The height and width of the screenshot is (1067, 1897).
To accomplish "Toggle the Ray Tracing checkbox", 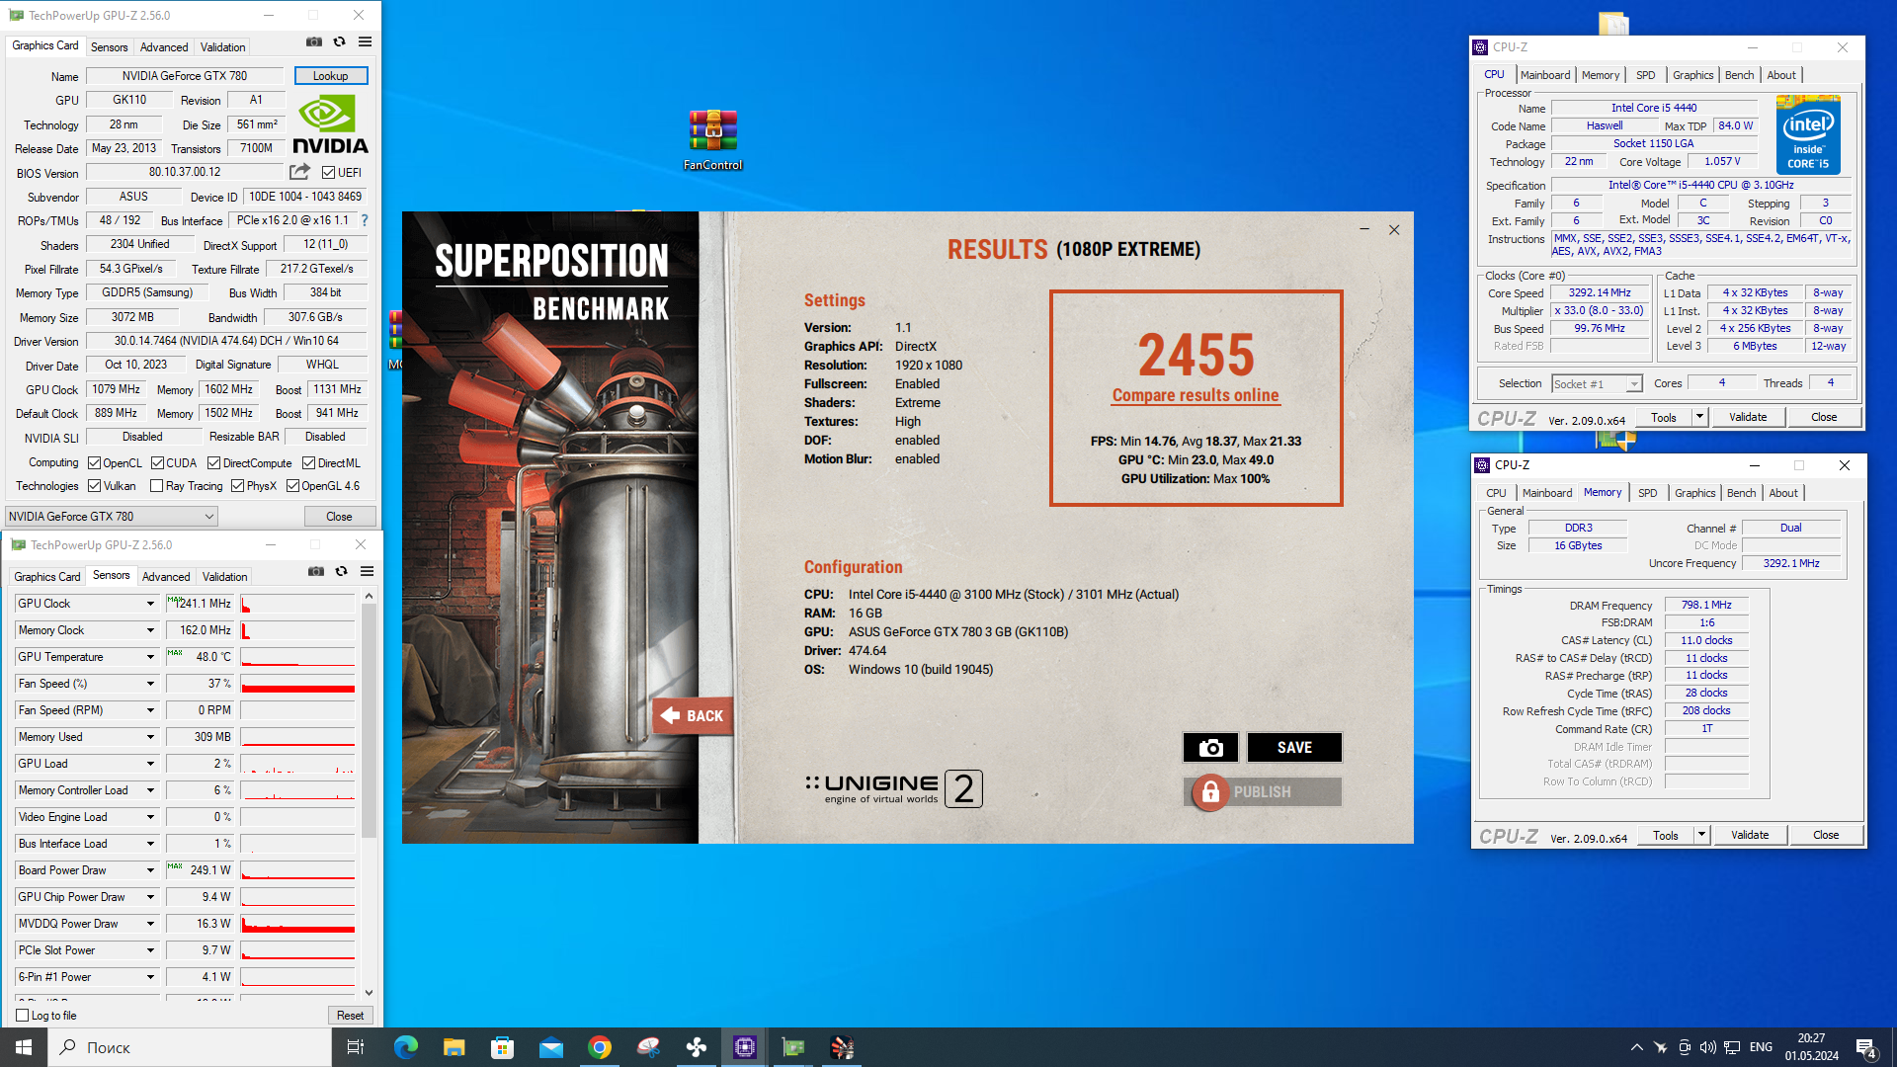I will 156,485.
